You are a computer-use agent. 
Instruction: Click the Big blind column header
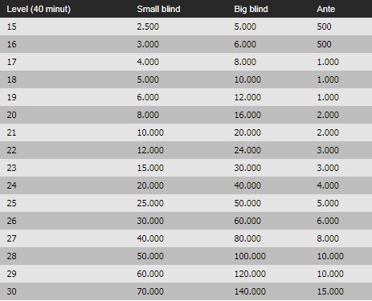[251, 9]
